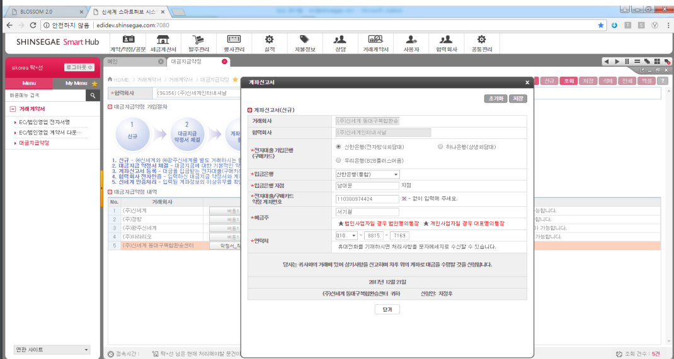Click the previous tab left arrow icon
The width and height of the screenshot is (674, 359).
(x=606, y=62)
